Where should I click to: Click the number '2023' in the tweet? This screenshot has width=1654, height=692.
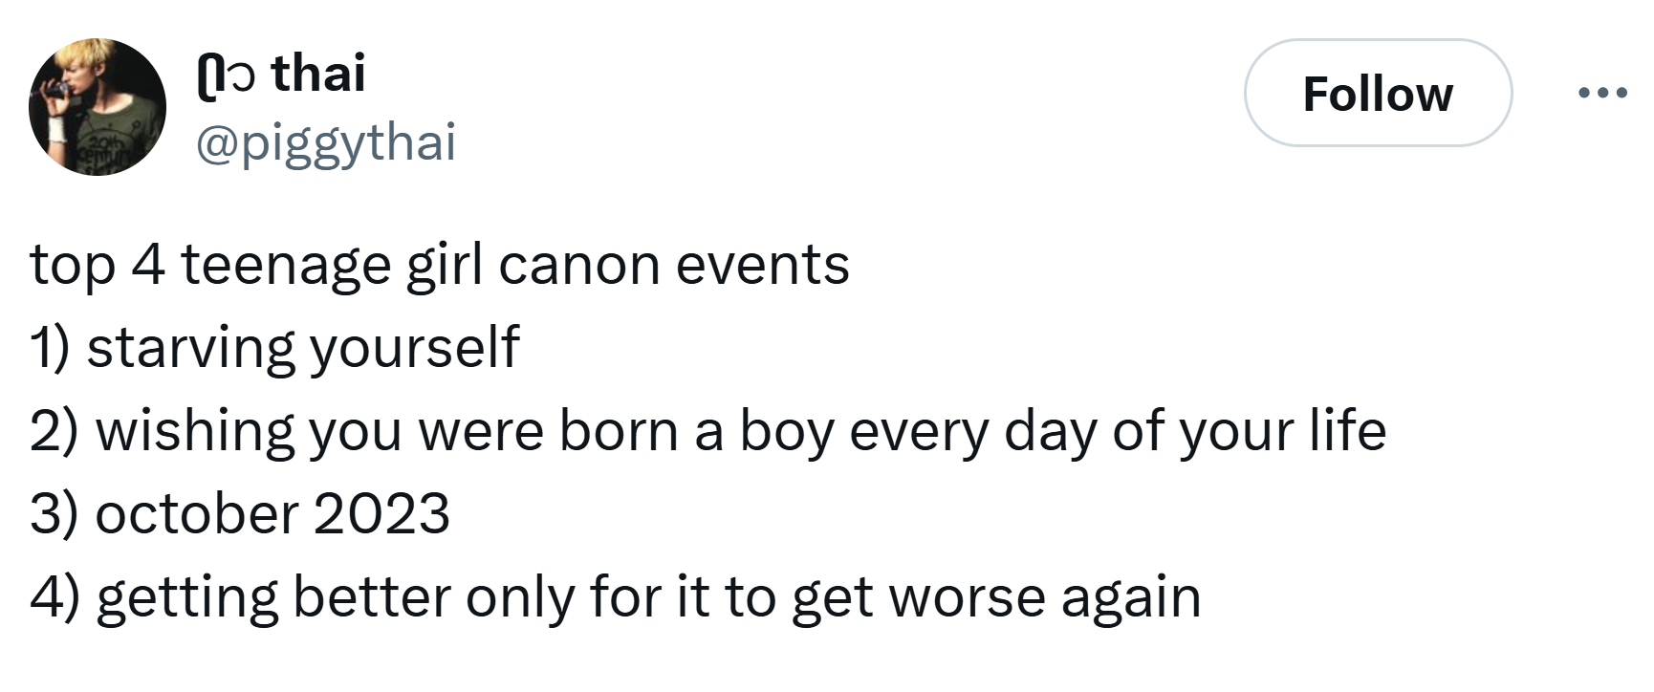(x=381, y=514)
